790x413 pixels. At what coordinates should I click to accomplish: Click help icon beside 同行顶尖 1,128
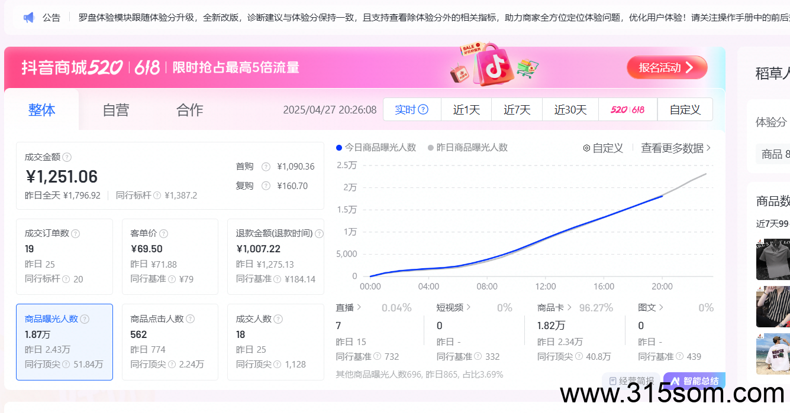[278, 364]
